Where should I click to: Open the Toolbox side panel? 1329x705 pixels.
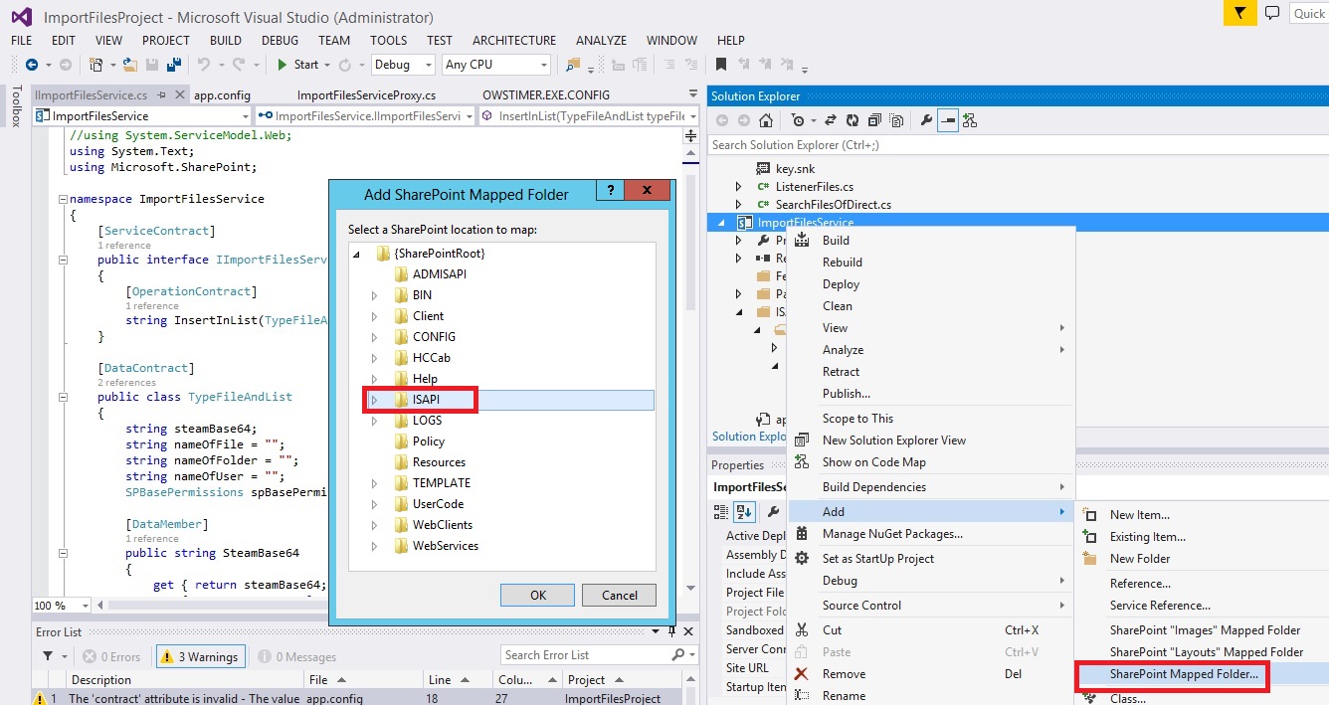click(x=16, y=106)
